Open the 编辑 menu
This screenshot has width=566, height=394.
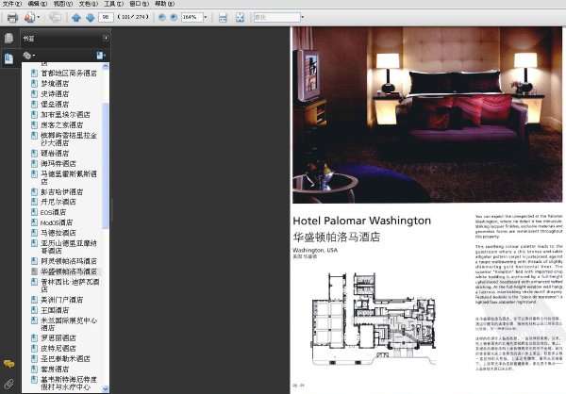tap(38, 4)
